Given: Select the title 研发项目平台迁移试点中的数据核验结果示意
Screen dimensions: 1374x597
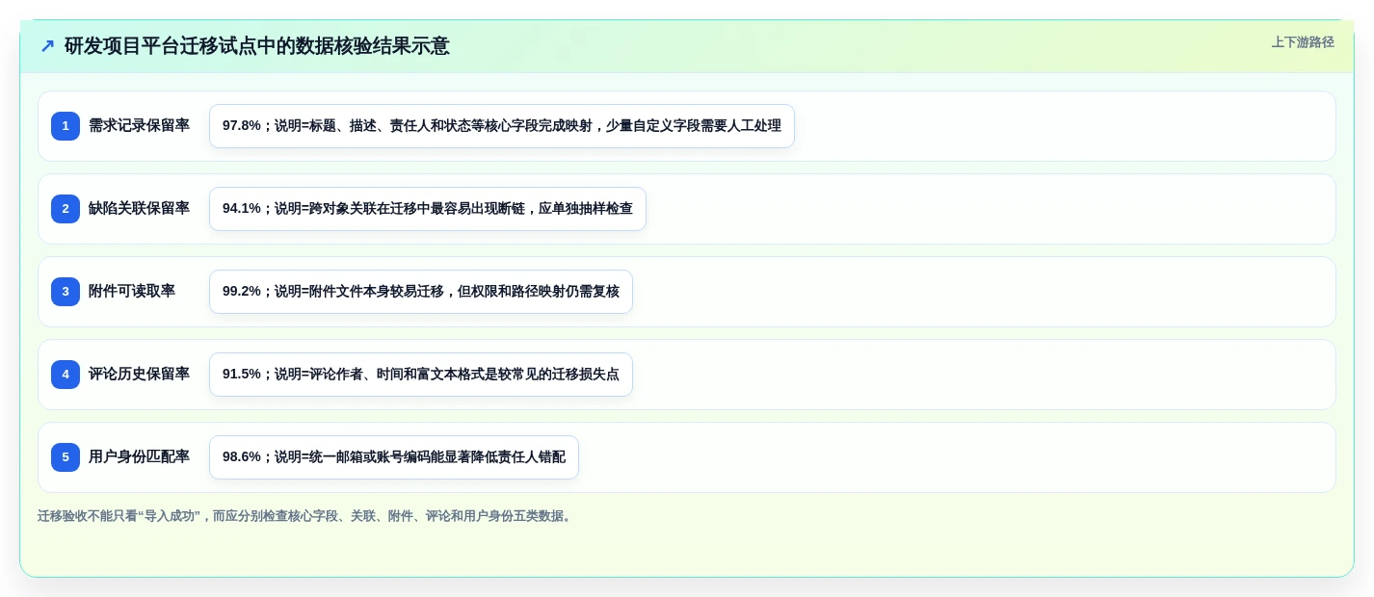Looking at the screenshot, I should pos(256,46).
